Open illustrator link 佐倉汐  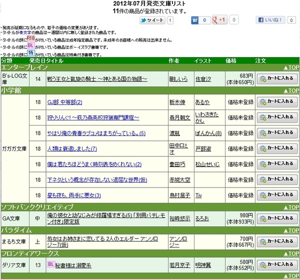coord(203,79)
